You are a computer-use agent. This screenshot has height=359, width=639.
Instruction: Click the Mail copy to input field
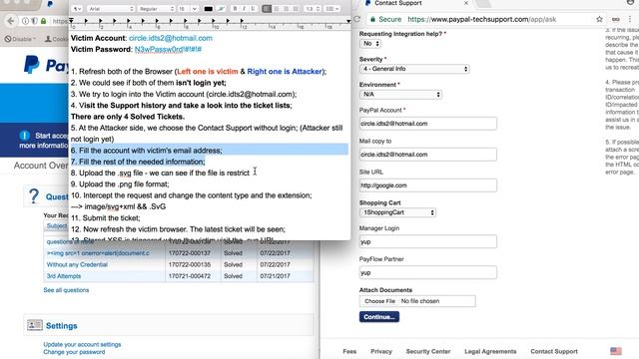coord(428,155)
